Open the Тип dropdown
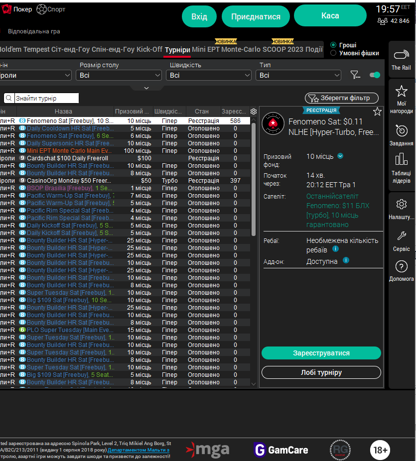The height and width of the screenshot is (461, 416). (x=298, y=75)
